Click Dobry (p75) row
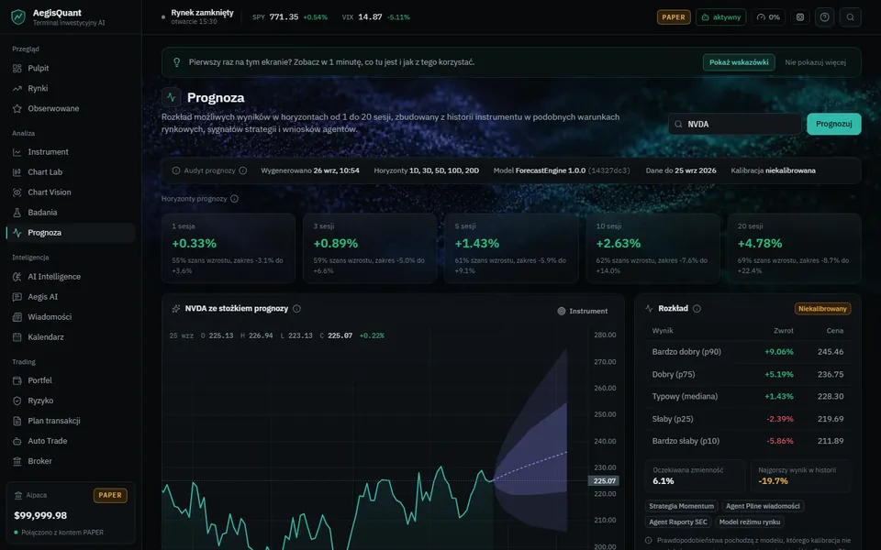The height and width of the screenshot is (550, 881). pos(748,374)
